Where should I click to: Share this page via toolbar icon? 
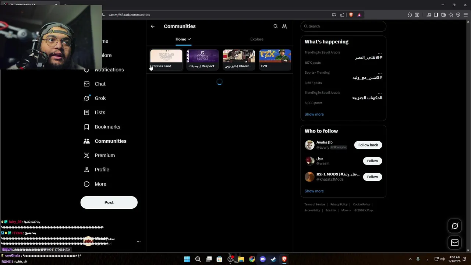pos(342,15)
